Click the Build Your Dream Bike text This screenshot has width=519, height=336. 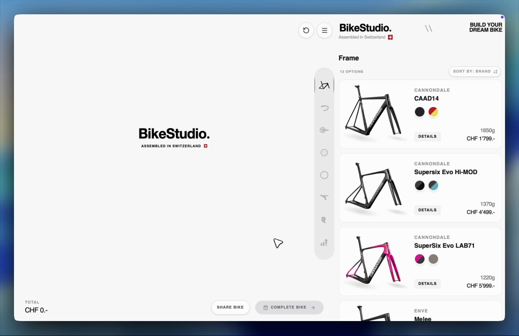(x=486, y=27)
